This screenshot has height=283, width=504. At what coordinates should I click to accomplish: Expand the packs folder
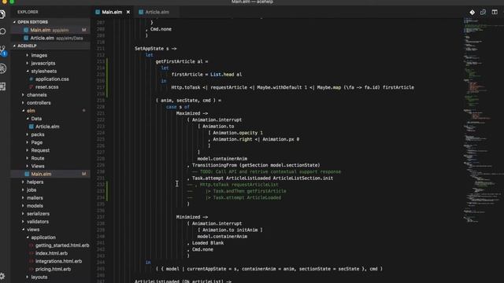click(38, 134)
